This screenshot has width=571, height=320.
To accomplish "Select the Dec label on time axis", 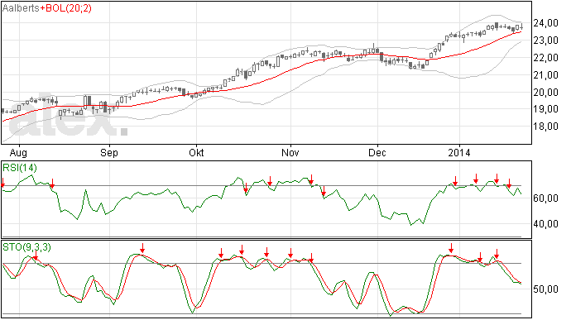I will point(377,152).
